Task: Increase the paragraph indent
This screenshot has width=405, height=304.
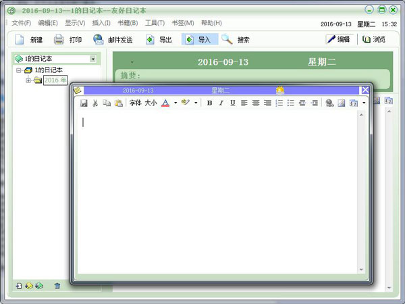Action: tap(314, 103)
